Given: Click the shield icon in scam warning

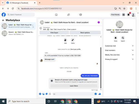Looking at the screenshot, I should pos(52,81).
